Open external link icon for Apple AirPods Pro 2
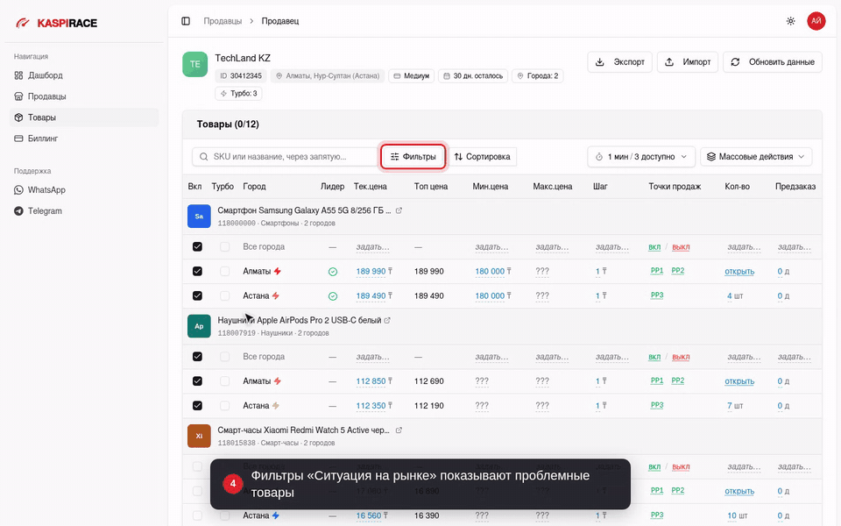841x526 pixels. pyautogui.click(x=387, y=320)
